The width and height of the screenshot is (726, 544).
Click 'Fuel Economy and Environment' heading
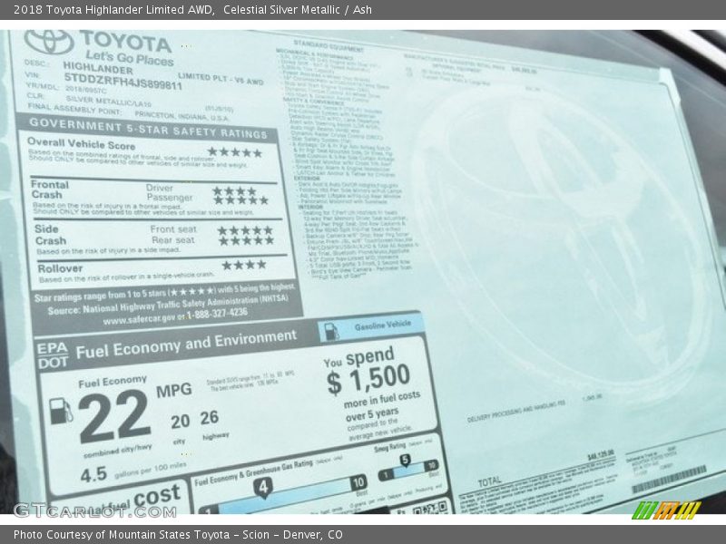(186, 345)
